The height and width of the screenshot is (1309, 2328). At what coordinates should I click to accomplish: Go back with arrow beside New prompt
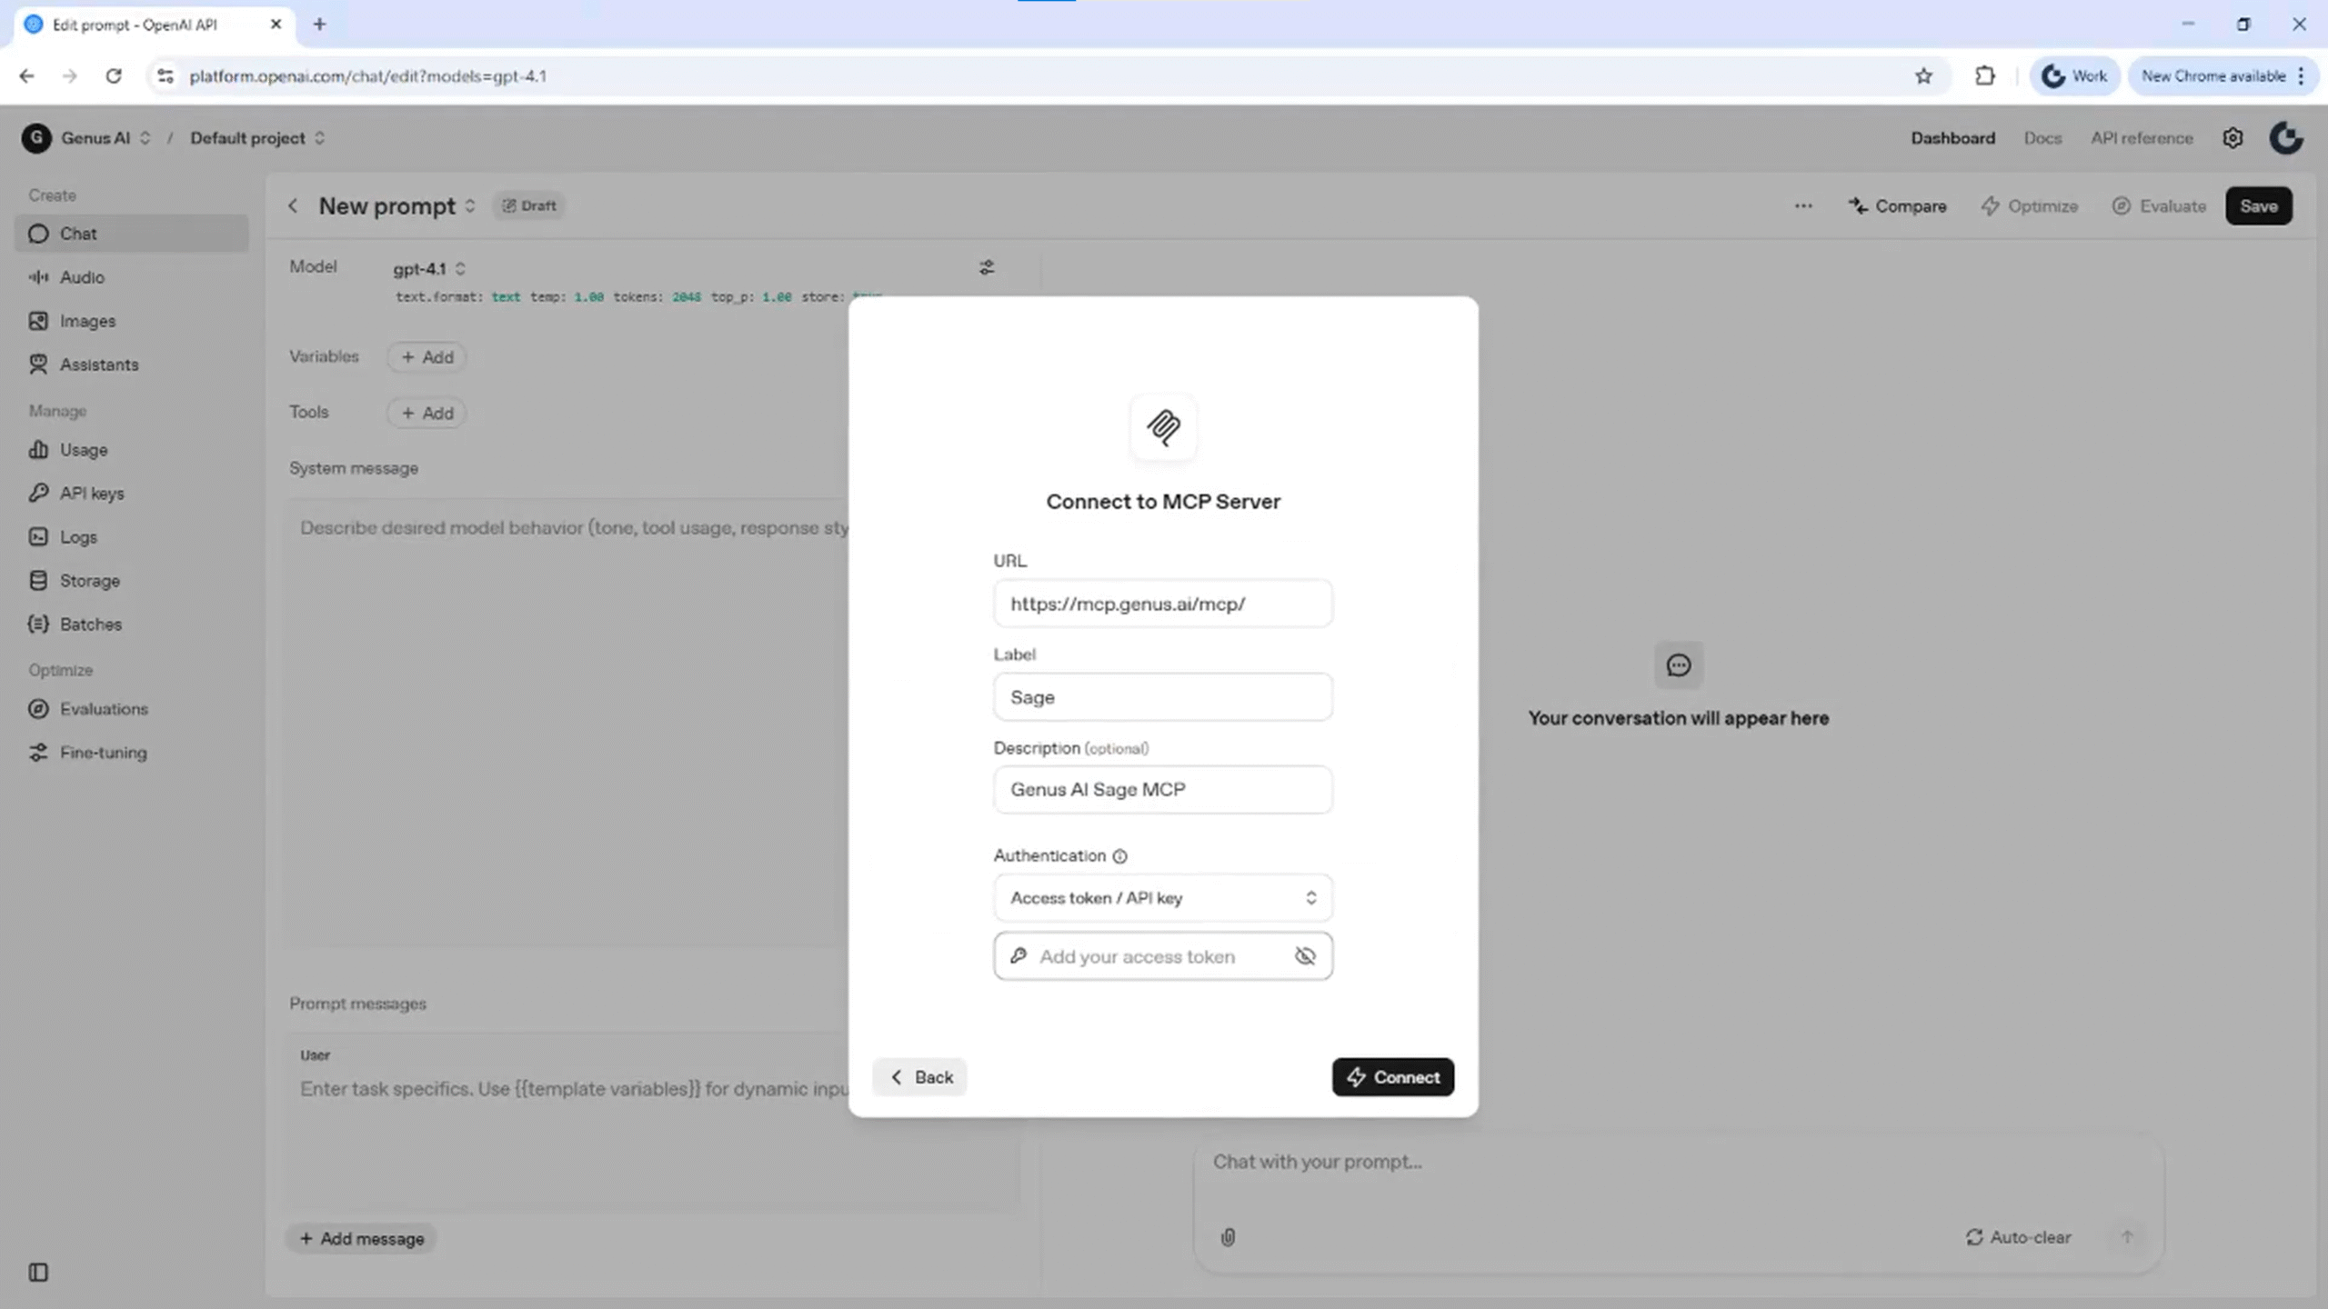click(x=293, y=206)
